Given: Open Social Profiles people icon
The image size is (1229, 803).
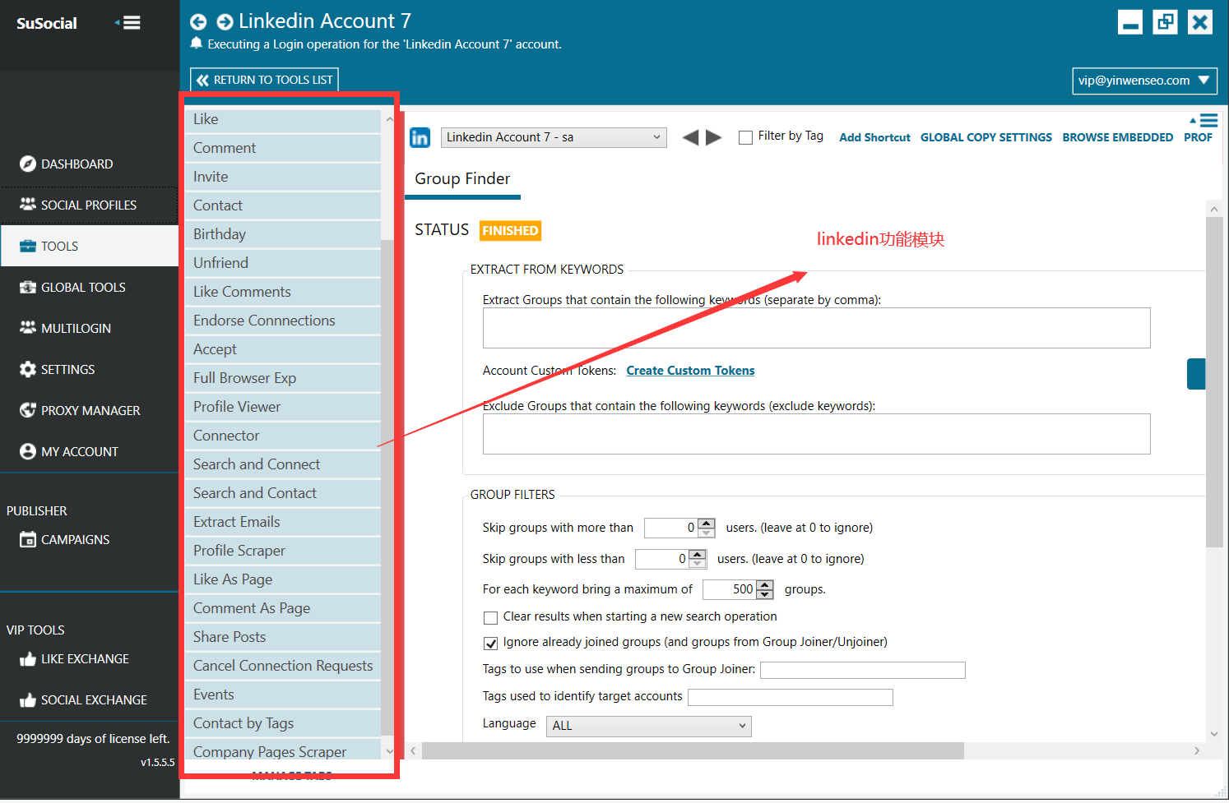Looking at the screenshot, I should [x=28, y=204].
